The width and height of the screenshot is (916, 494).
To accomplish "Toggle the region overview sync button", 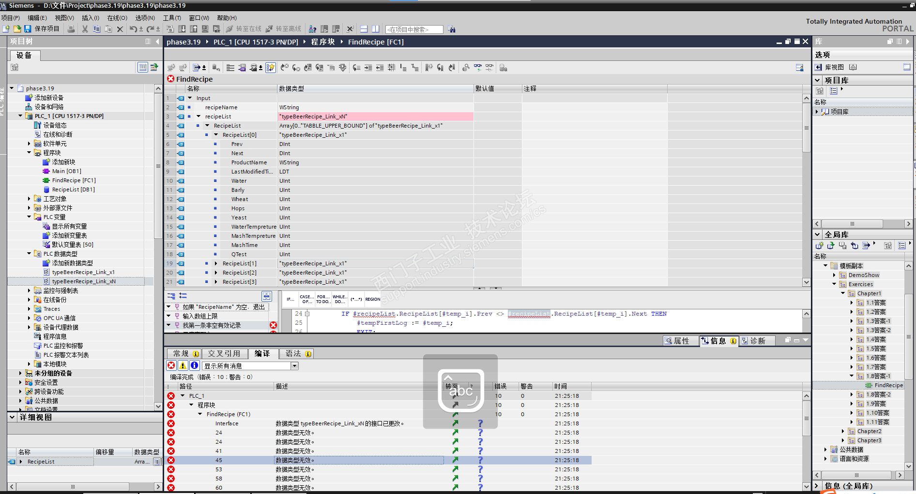I will click(267, 296).
